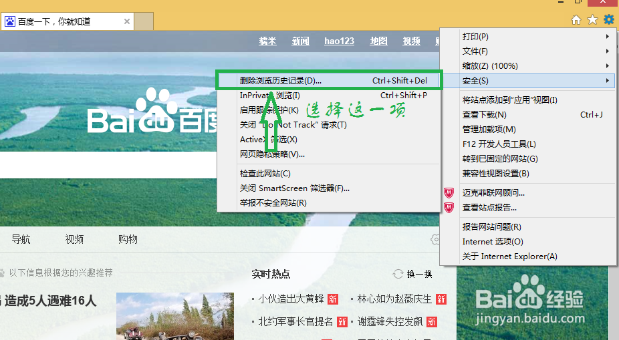The image size is (619, 340).
Task: Open Internet 选项(O)
Action: 528,241
